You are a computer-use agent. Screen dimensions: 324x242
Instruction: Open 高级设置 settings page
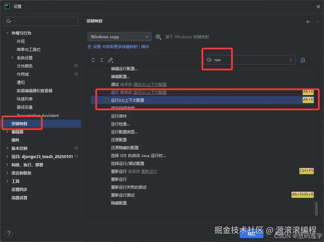pyautogui.click(x=19, y=198)
